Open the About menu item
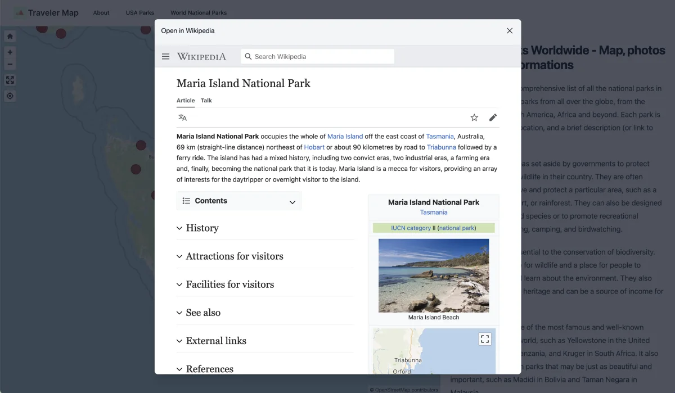 click(x=101, y=12)
